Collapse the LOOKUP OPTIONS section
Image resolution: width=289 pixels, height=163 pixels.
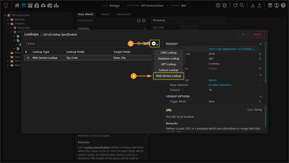click(x=260, y=96)
